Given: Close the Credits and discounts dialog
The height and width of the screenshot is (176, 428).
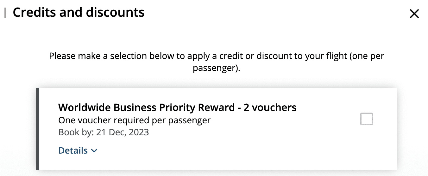Looking at the screenshot, I should pos(414,14).
